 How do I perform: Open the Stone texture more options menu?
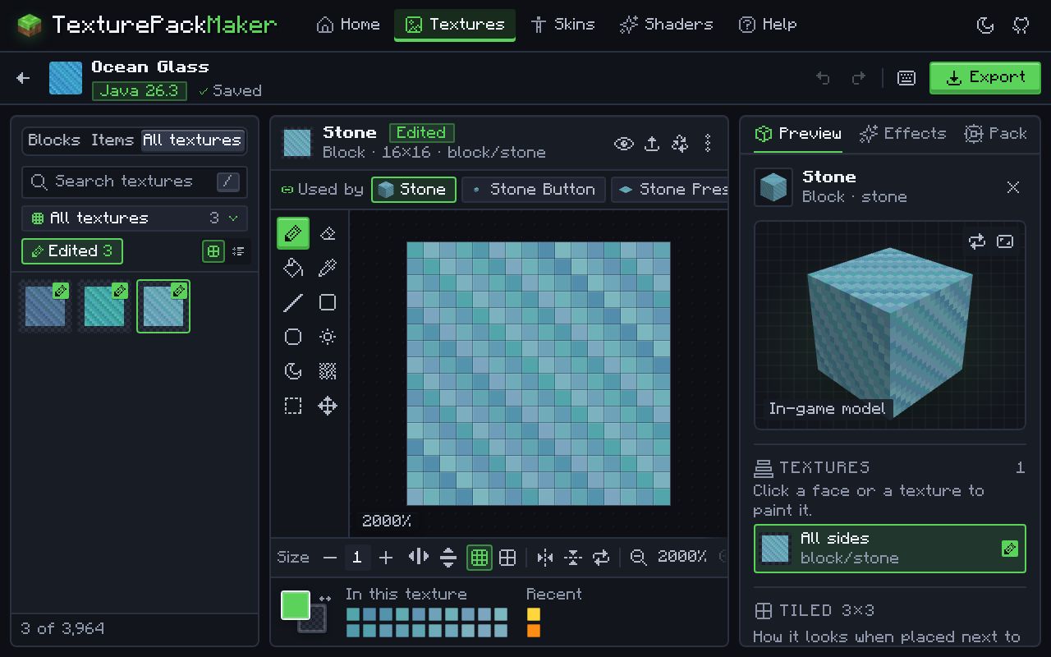click(708, 144)
